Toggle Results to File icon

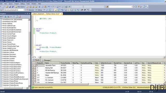[72, 10]
